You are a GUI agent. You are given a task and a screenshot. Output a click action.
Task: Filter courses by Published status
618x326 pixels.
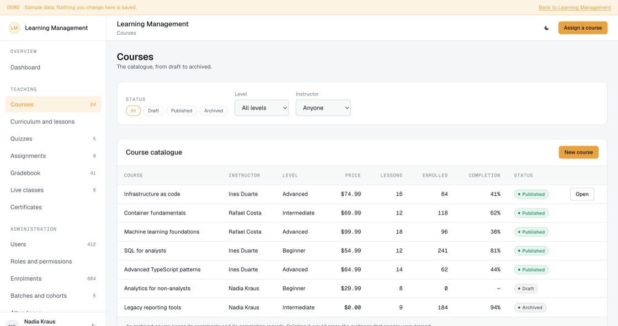182,111
